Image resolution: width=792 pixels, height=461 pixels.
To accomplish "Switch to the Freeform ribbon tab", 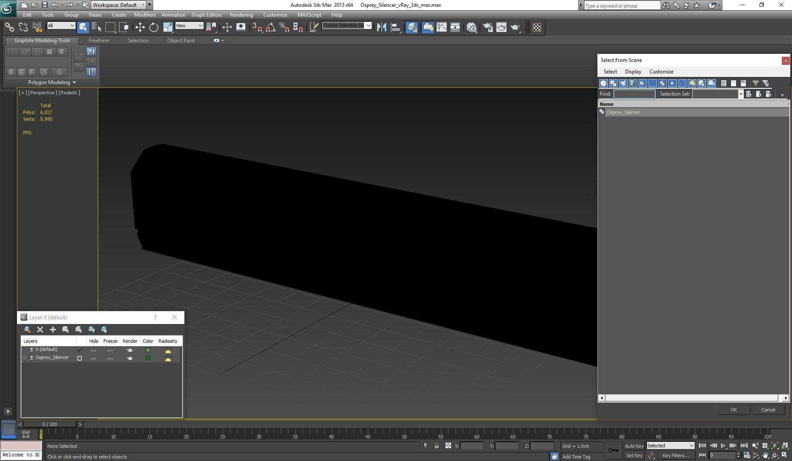I will coord(99,41).
